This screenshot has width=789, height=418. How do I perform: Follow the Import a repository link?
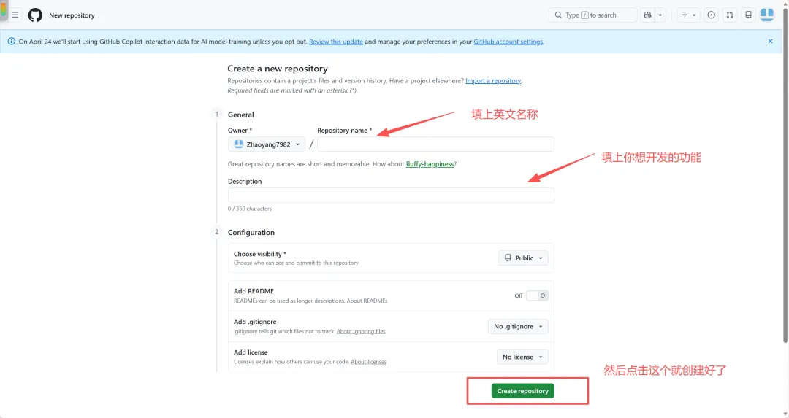coord(493,81)
